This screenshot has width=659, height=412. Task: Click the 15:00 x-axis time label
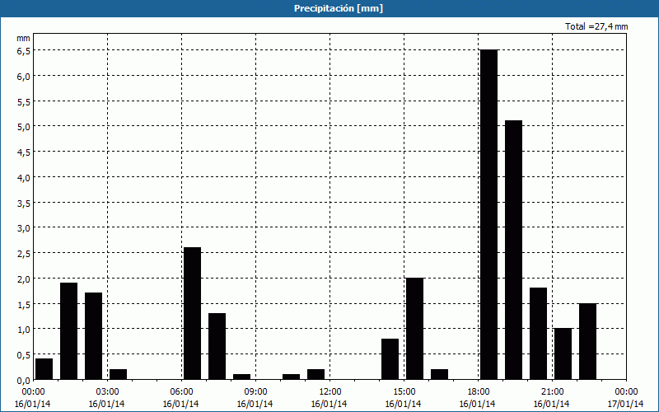click(x=404, y=392)
